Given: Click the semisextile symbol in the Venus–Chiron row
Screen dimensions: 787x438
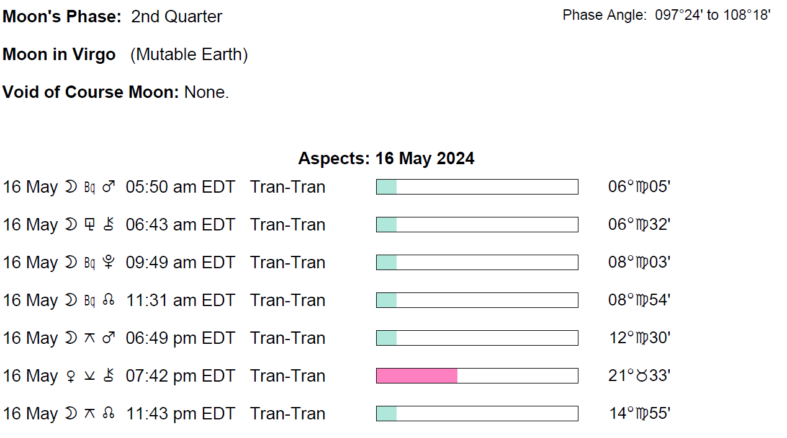Looking at the screenshot, I should click(89, 376).
